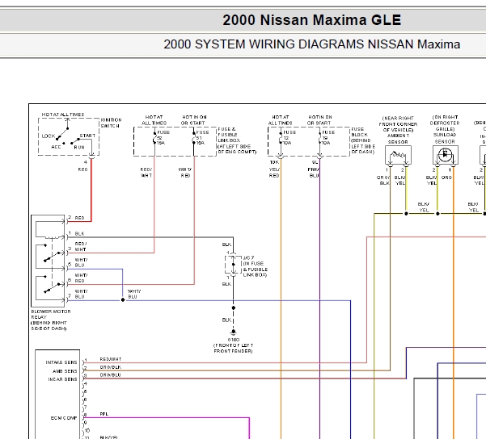Select the 'SUNLOAD SENSOR' location text
The image size is (486, 439).
coord(445,129)
